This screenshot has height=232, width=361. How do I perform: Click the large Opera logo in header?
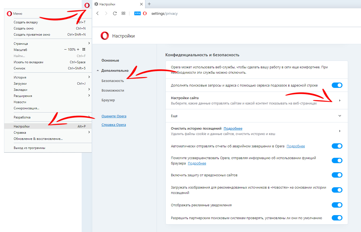tap(105, 36)
